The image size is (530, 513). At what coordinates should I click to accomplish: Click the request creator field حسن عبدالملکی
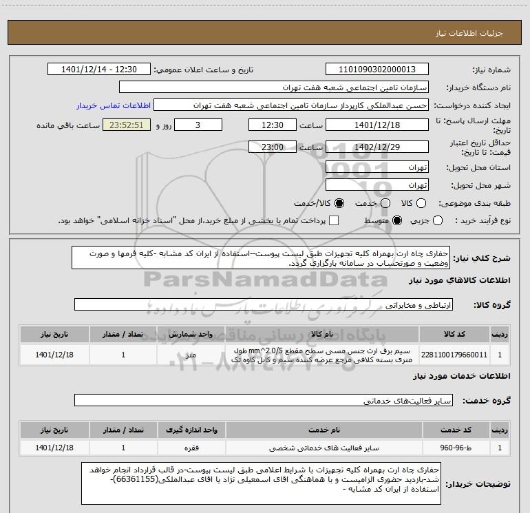click(x=291, y=105)
